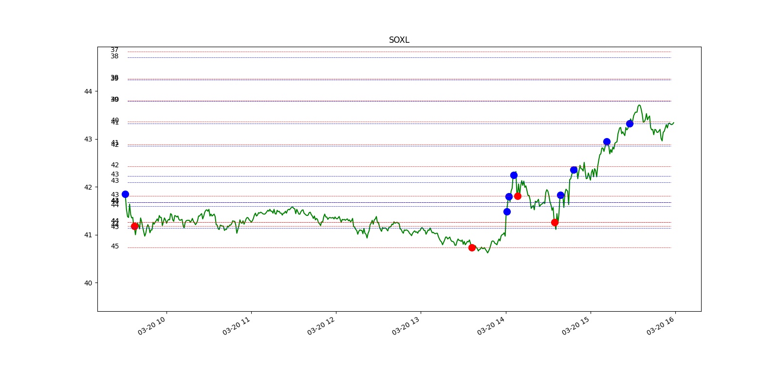The height and width of the screenshot is (389, 779).
Task: Select the red marker at the day's lowest price
Action: point(472,248)
